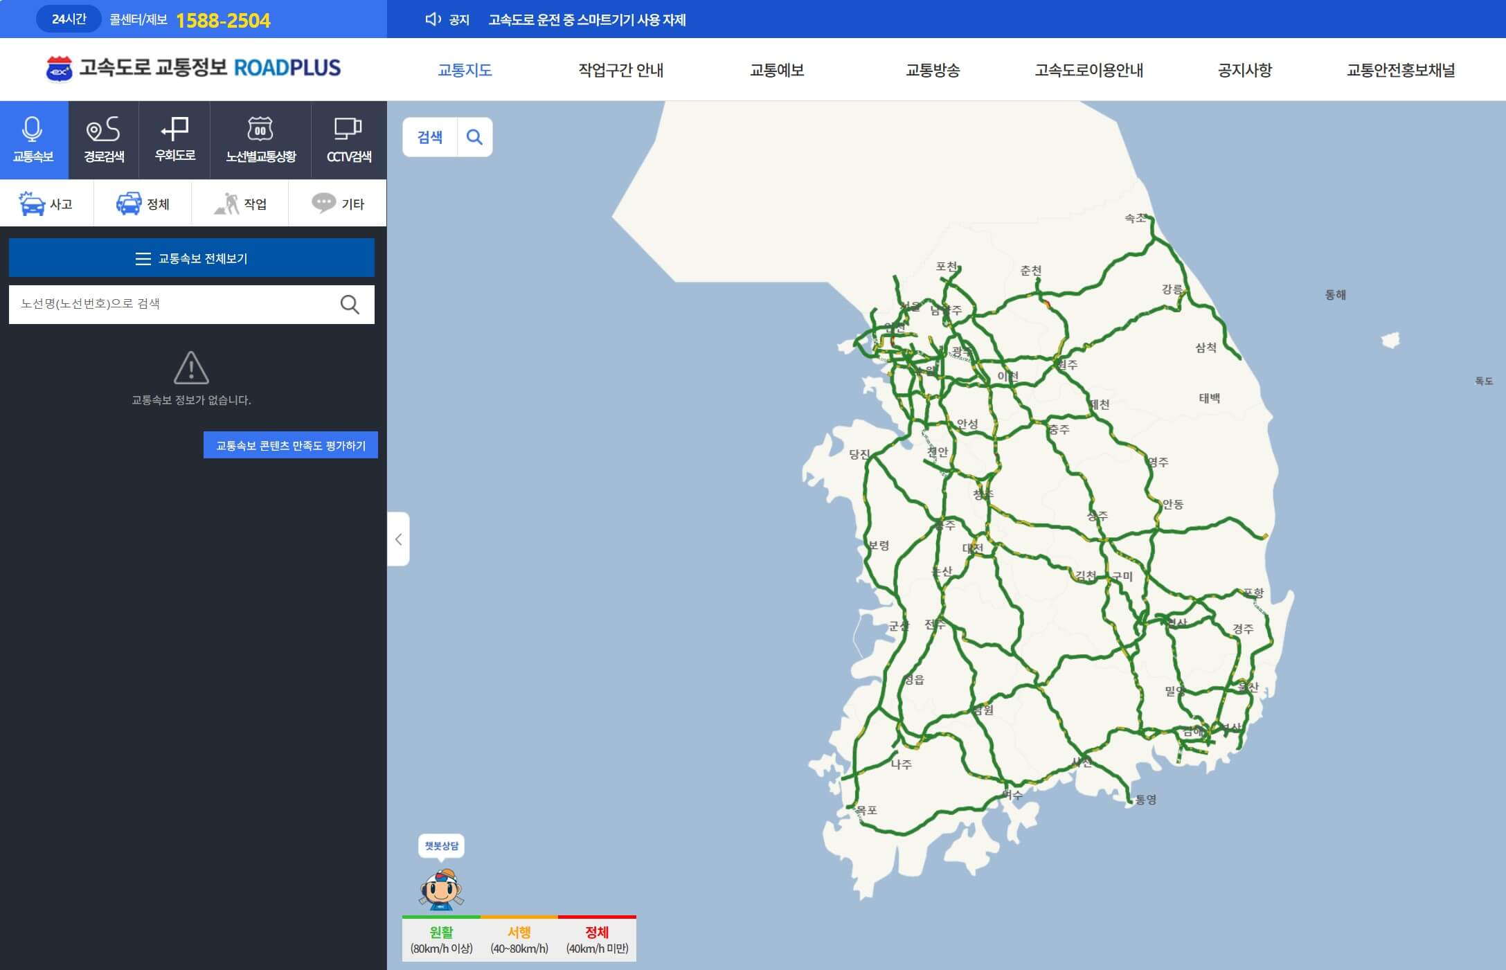Toggle the 기타 other filter
The height and width of the screenshot is (970, 1506).
point(337,204)
